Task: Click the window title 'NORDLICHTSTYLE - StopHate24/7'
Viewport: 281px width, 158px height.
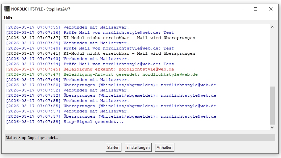Action: point(41,9)
